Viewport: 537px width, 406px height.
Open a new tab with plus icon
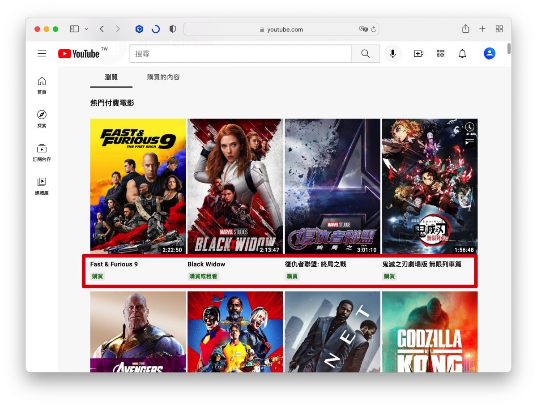point(482,29)
